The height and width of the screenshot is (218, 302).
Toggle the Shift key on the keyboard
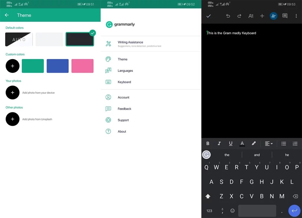tap(208, 196)
